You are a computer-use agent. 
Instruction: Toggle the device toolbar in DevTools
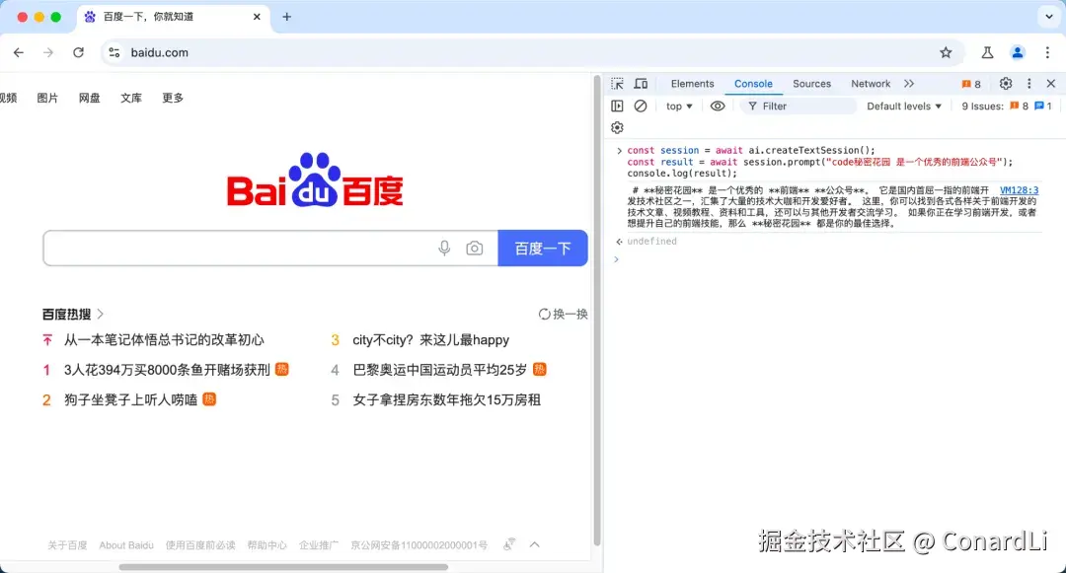pos(641,84)
